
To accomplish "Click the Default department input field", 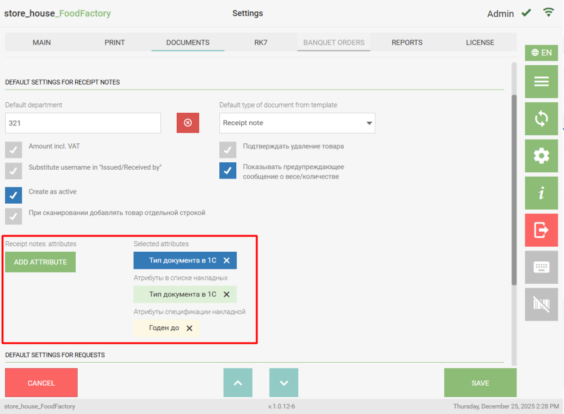I will click(83, 123).
